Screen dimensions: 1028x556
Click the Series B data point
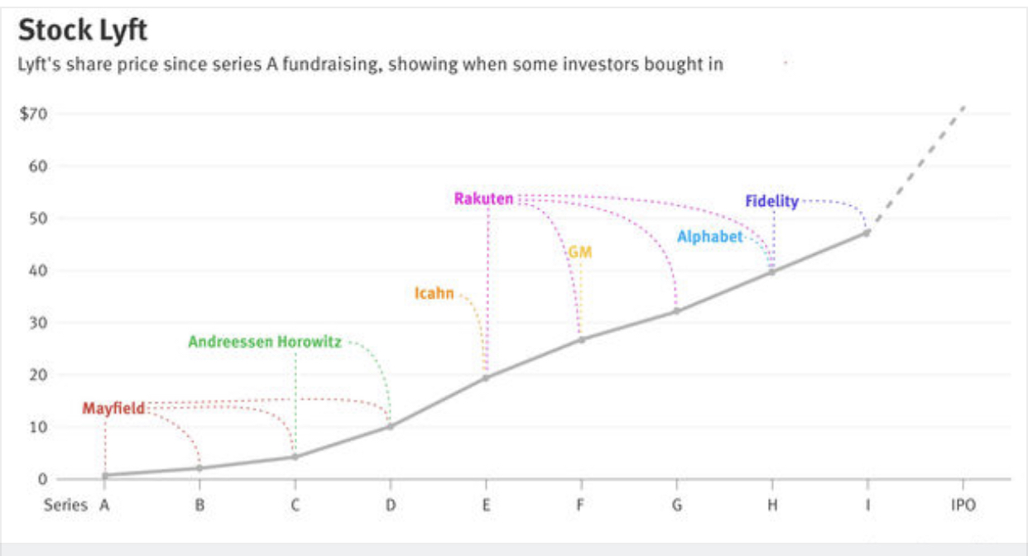tap(199, 468)
